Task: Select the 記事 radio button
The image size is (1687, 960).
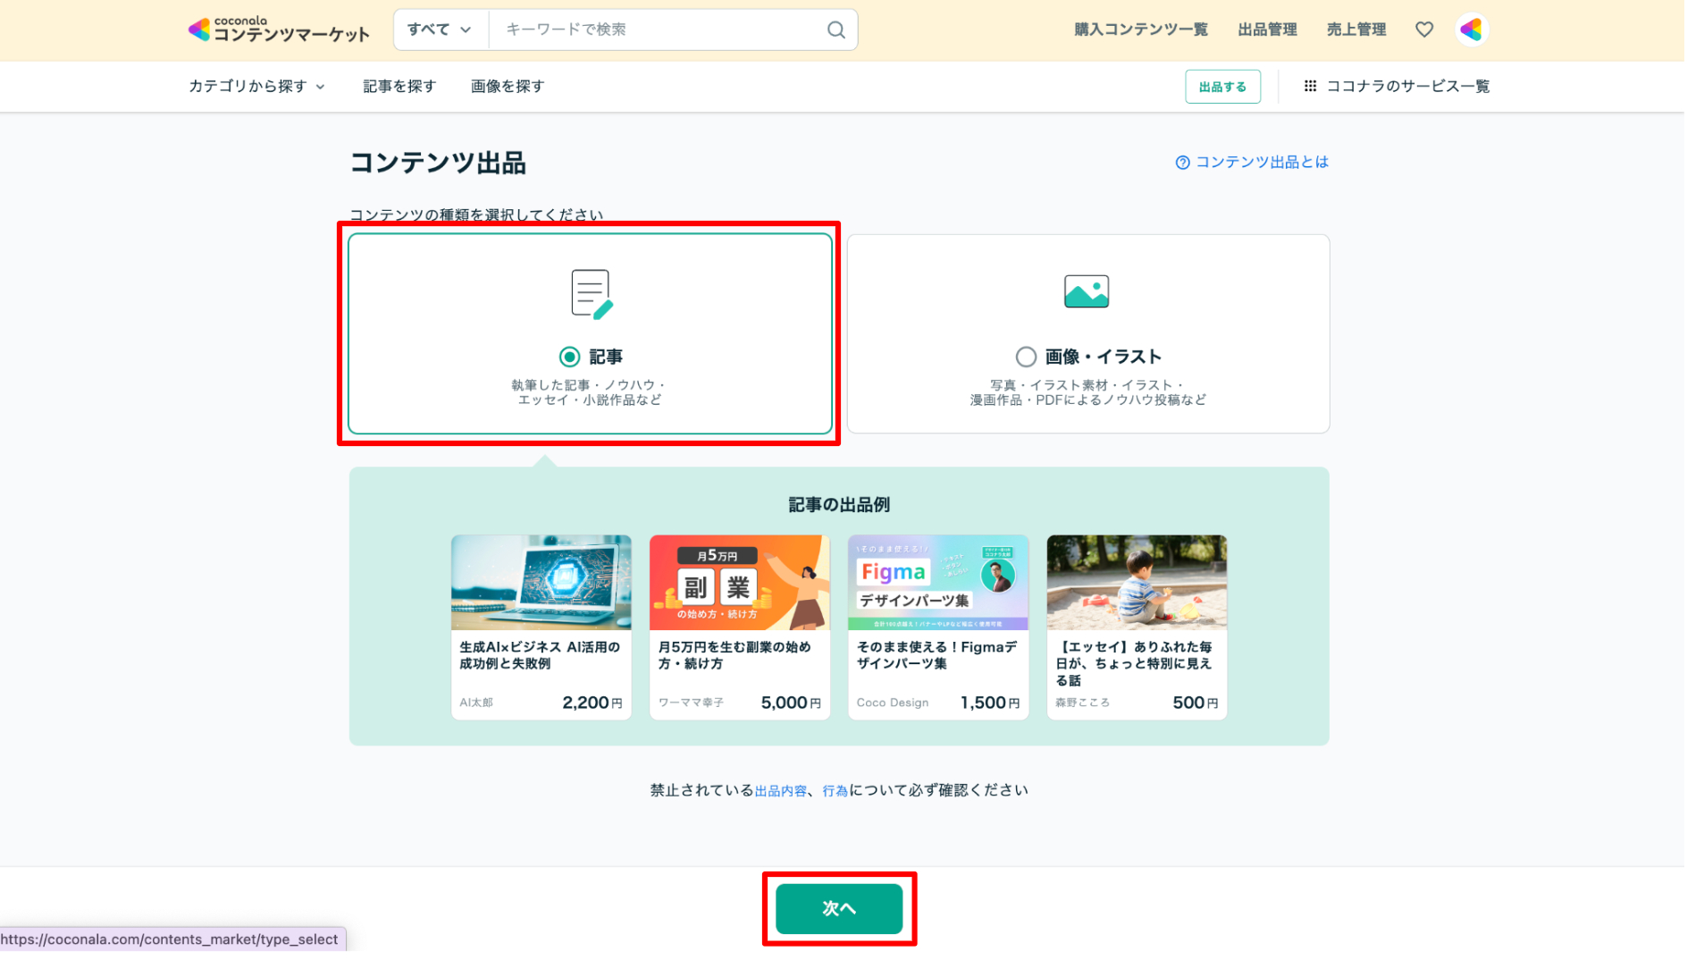Action: [x=569, y=357]
